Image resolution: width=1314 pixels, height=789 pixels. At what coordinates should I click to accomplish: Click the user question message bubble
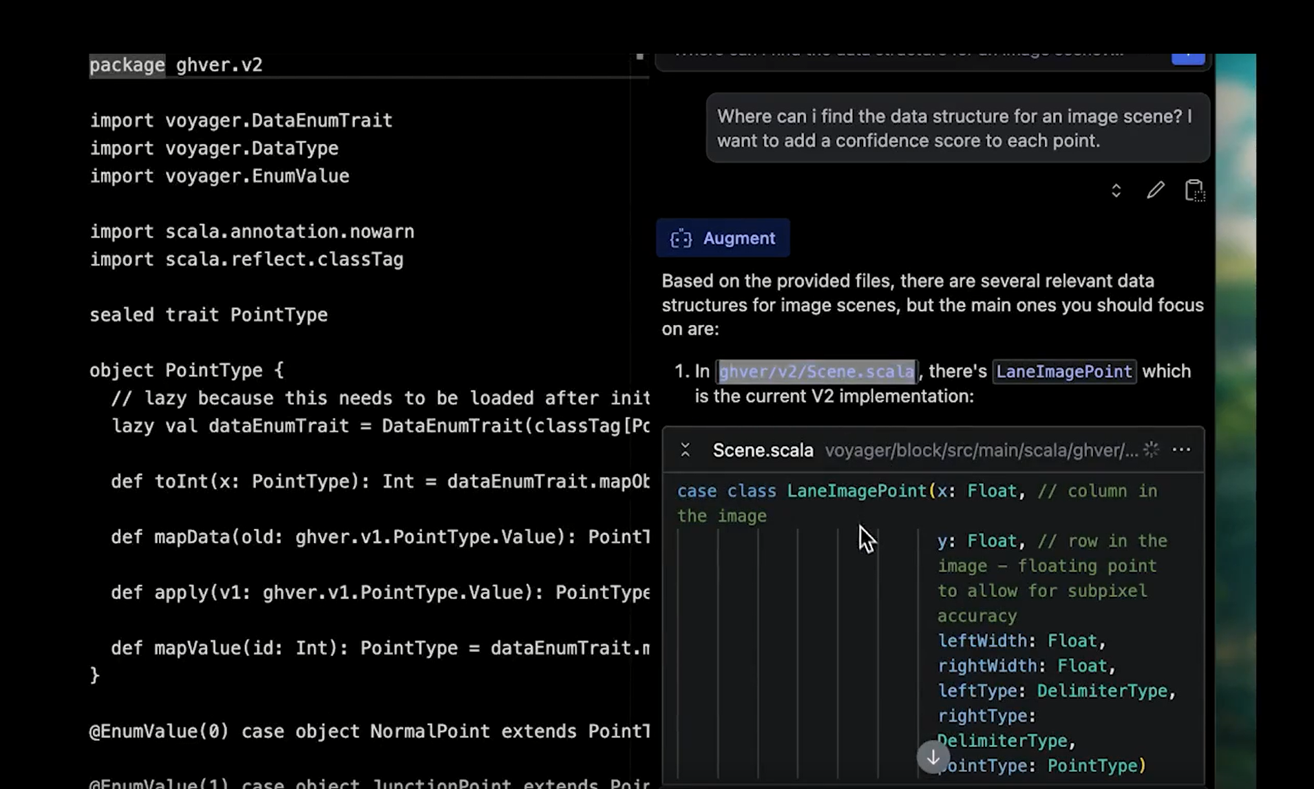click(957, 128)
